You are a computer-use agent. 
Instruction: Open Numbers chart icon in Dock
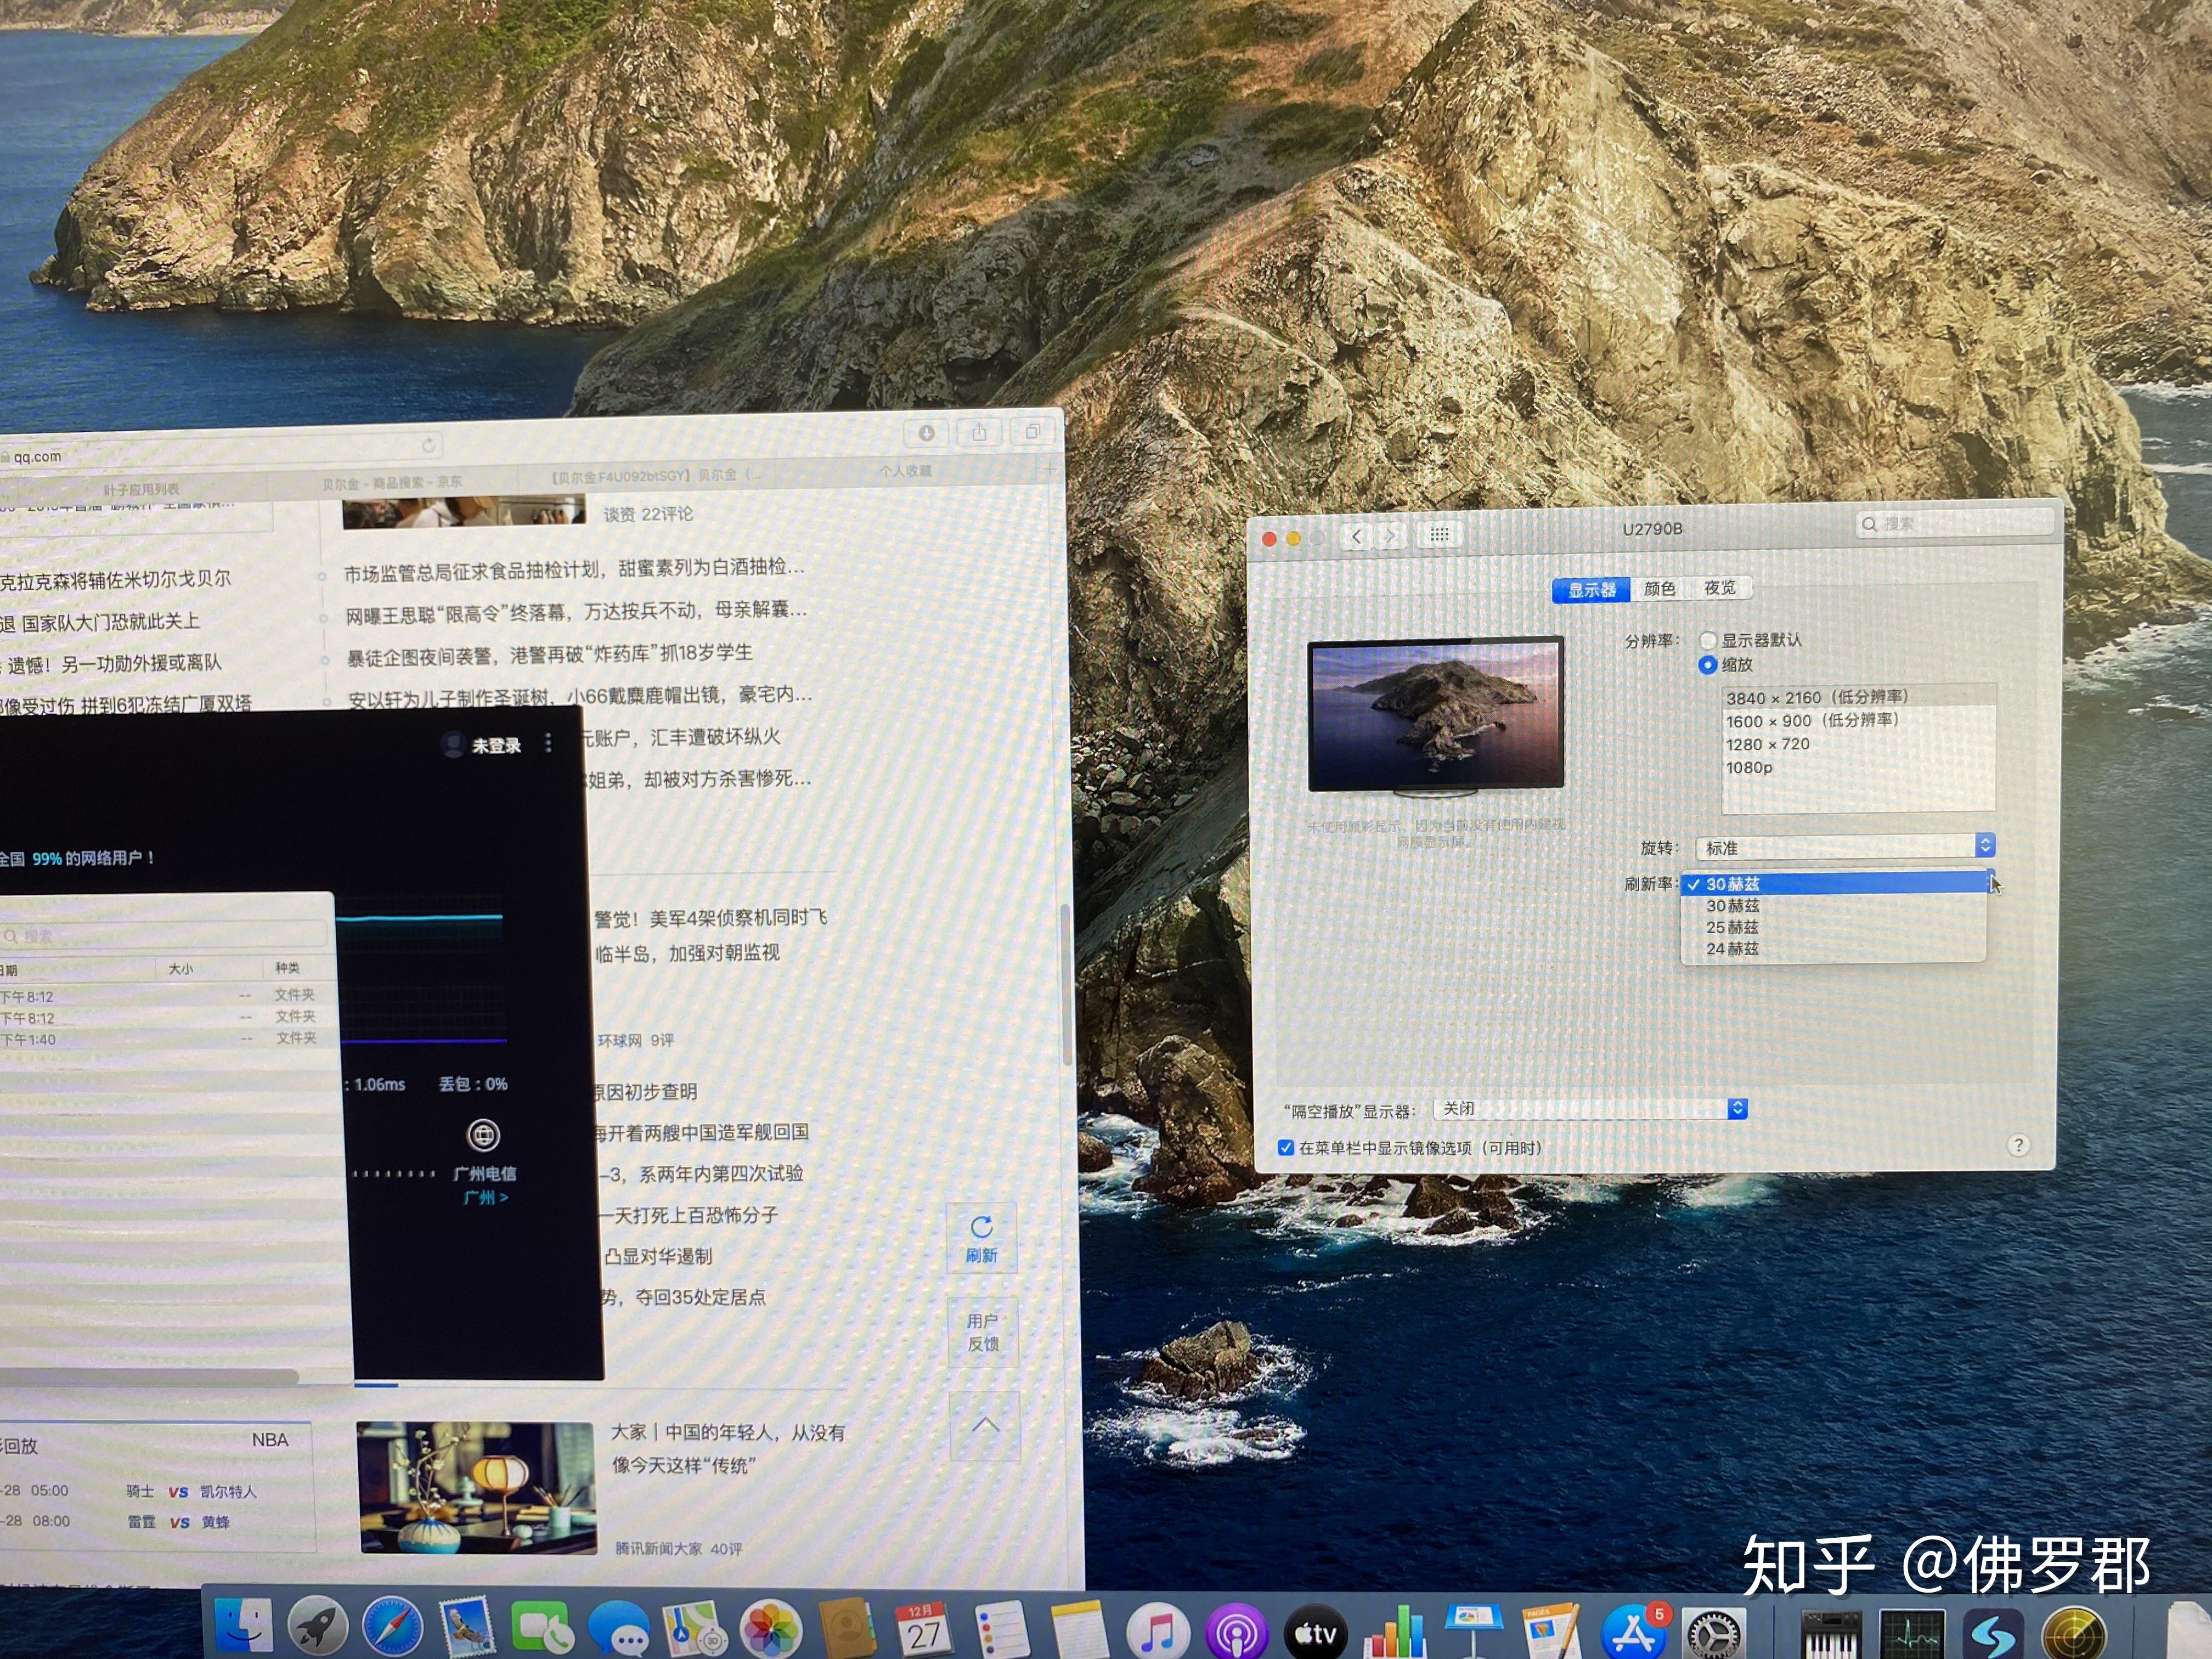tap(1396, 1632)
